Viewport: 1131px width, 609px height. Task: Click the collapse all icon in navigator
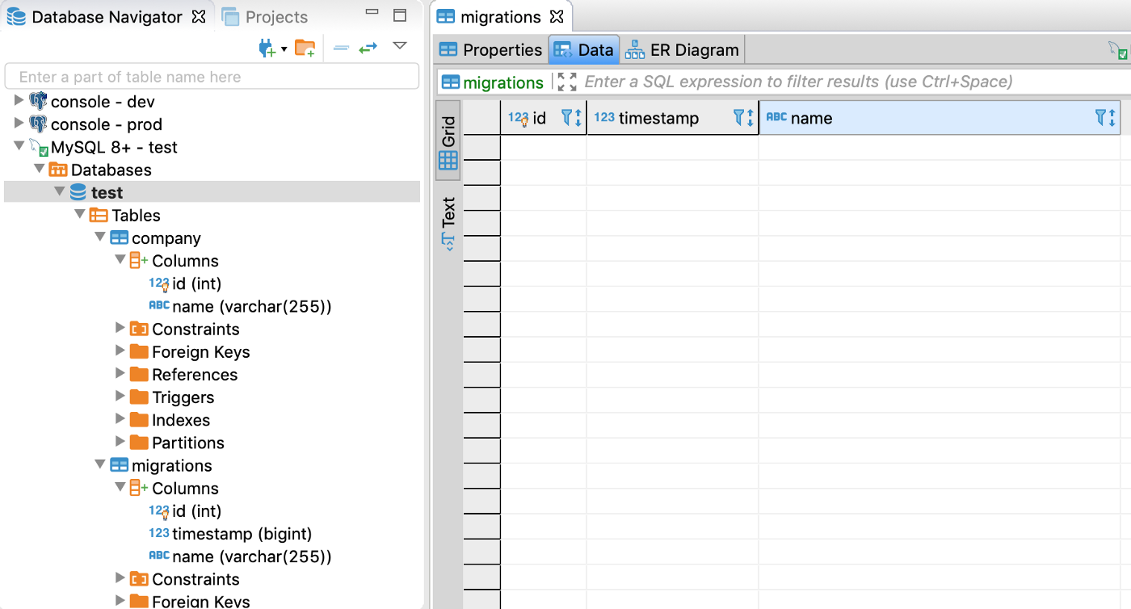(x=341, y=48)
